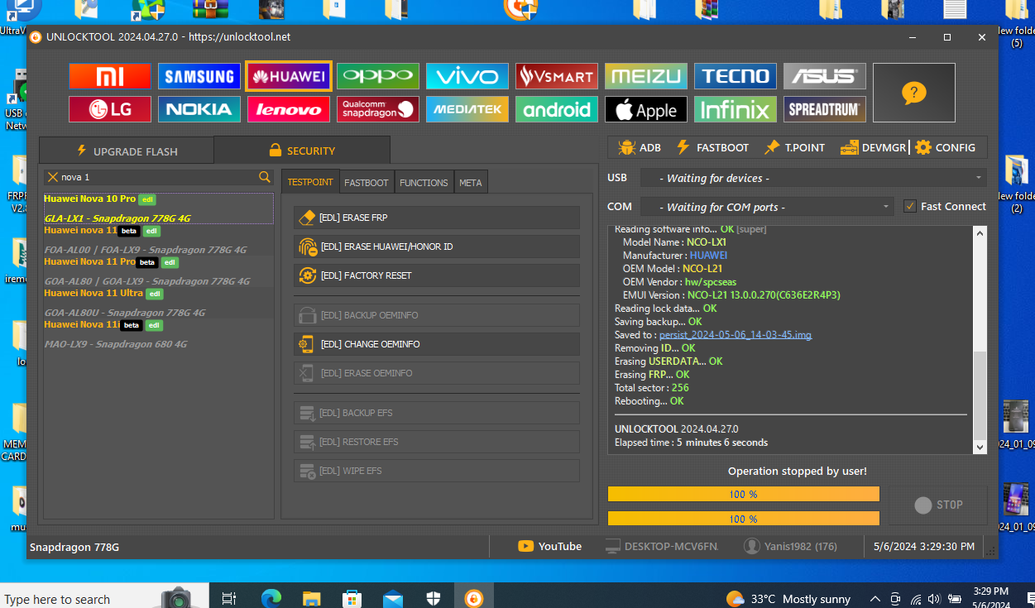This screenshot has height=608, width=1035.
Task: Click the model search field
Action: (x=158, y=177)
